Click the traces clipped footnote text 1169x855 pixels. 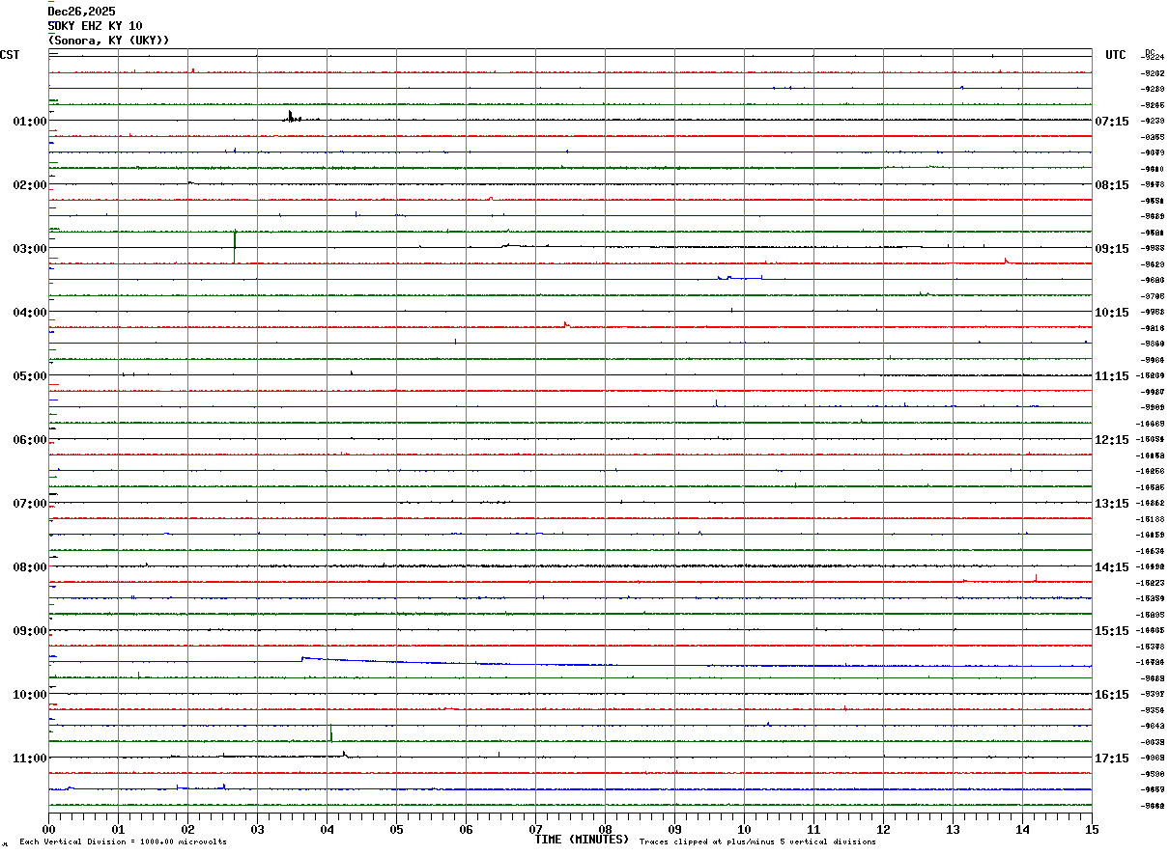[757, 842]
